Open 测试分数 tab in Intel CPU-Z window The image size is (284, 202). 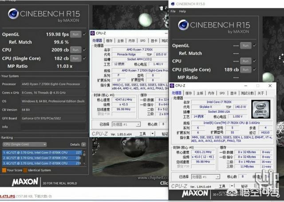[x=247, y=93]
